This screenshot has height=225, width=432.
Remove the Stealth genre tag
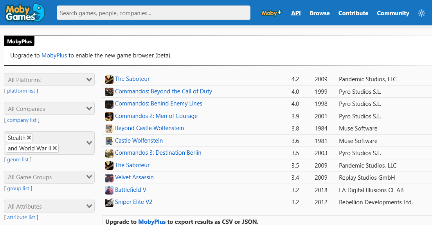coord(29,137)
